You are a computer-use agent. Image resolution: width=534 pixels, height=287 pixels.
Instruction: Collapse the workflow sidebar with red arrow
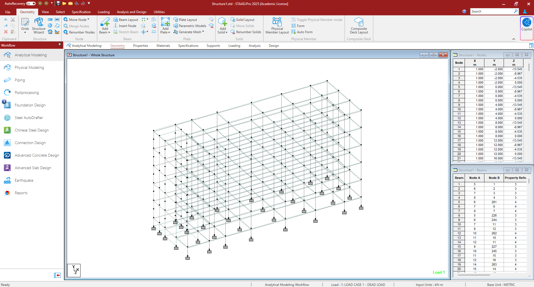point(57,275)
